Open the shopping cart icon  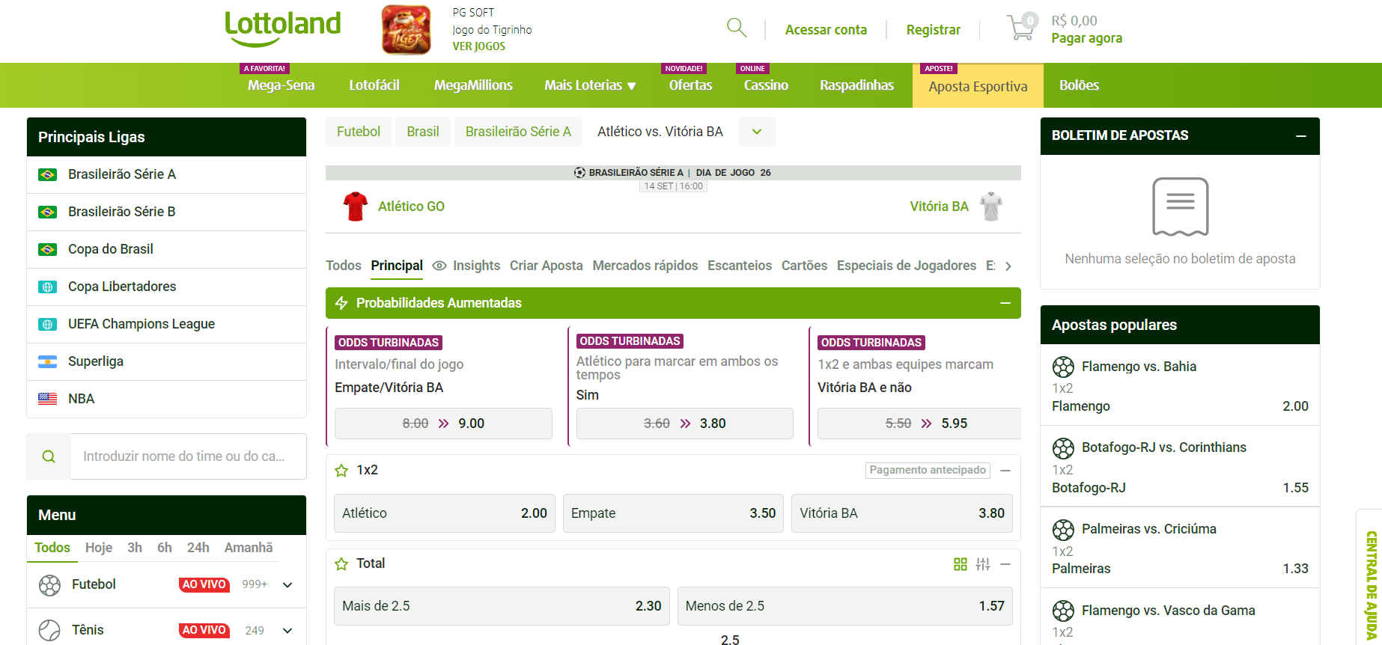click(1022, 27)
